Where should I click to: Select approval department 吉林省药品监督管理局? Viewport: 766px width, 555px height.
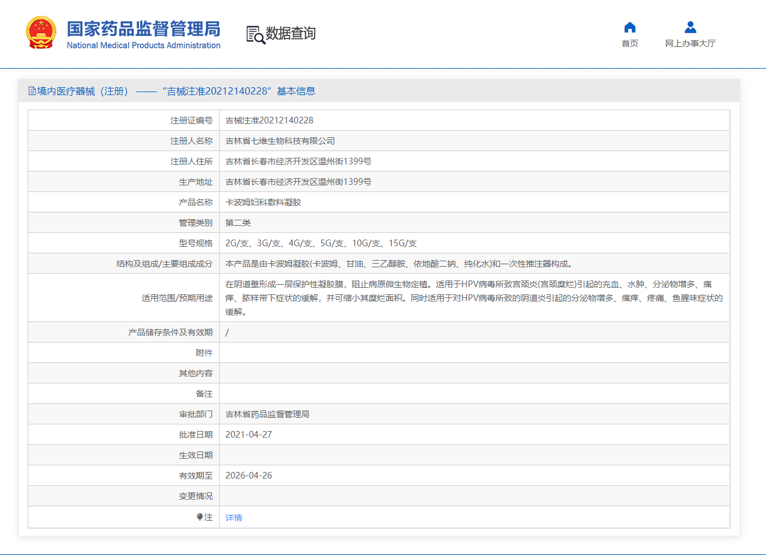[267, 414]
